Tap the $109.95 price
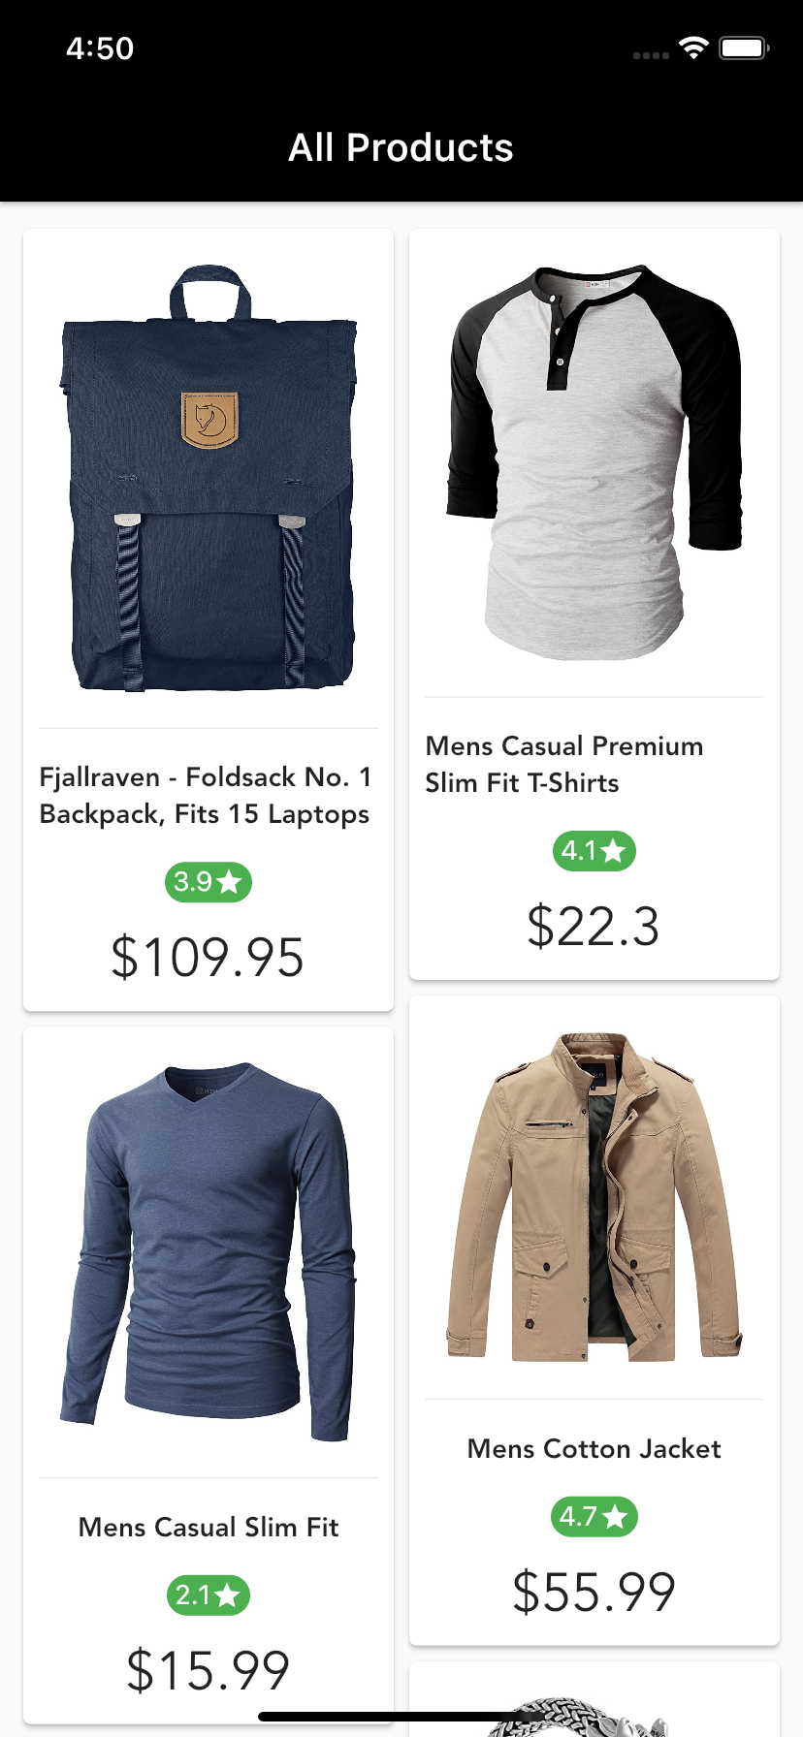Viewport: 803px width, 1737px height. [x=208, y=958]
